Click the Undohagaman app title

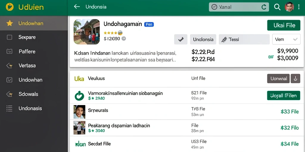[x=123, y=24]
